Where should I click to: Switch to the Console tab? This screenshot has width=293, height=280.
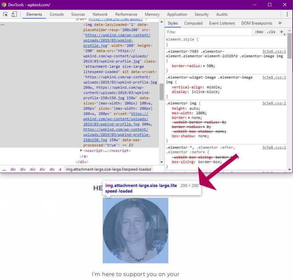(56, 14)
